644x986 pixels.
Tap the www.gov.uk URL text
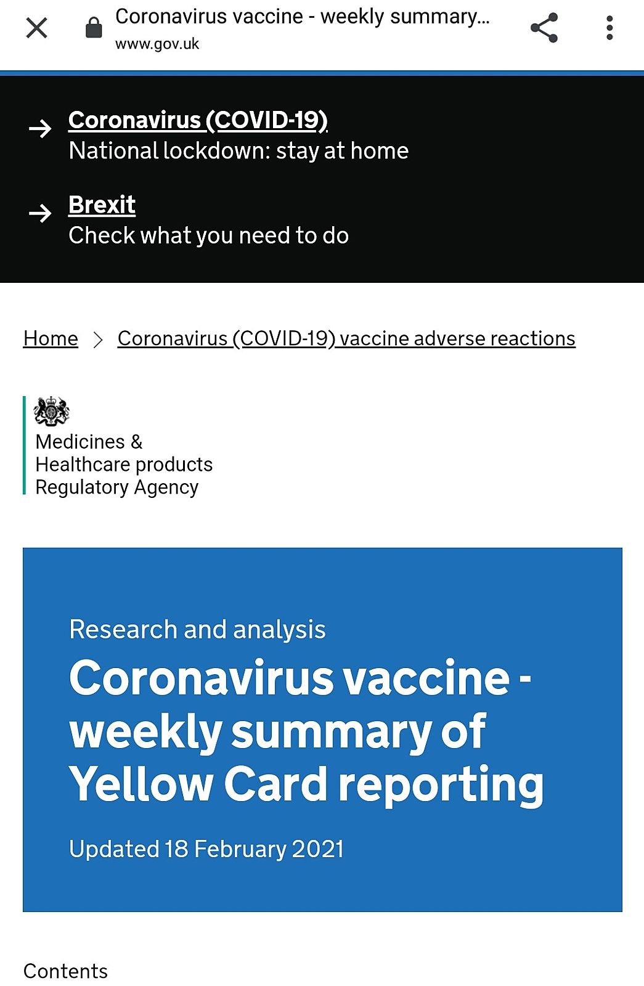tap(157, 44)
